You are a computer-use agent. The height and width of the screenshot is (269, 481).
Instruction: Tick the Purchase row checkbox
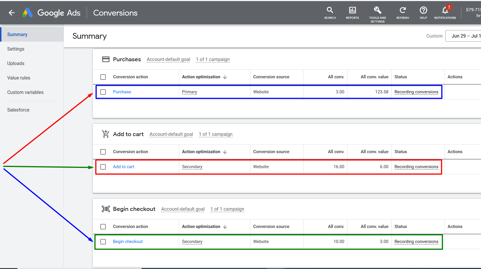click(103, 92)
